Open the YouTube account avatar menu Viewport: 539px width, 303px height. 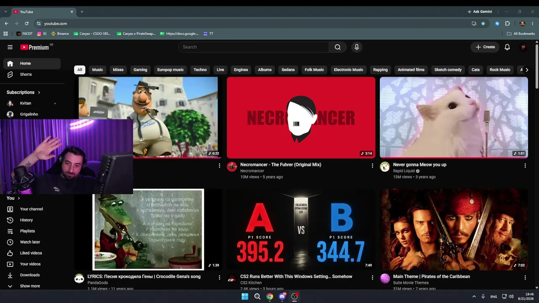coord(523,47)
